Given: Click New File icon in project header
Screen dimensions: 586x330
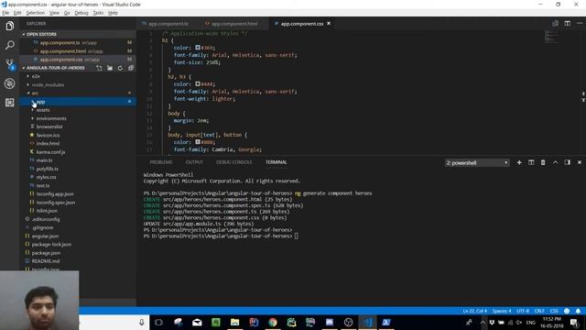Looking at the screenshot, I should 99,68.
